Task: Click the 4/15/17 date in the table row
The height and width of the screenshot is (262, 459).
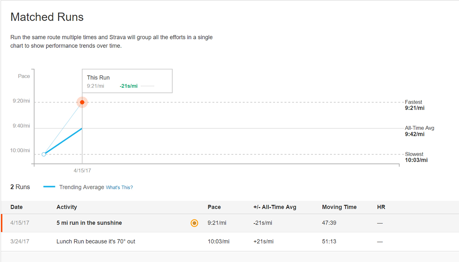Action: [20, 223]
